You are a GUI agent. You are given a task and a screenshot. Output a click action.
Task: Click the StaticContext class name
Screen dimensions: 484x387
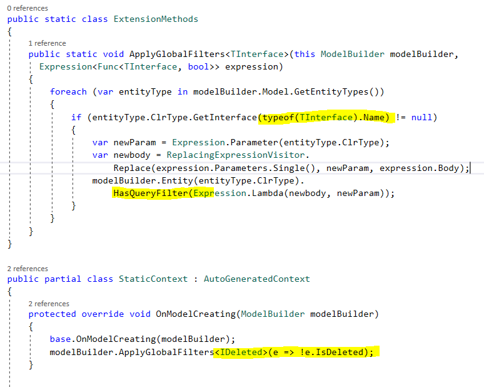[153, 279]
